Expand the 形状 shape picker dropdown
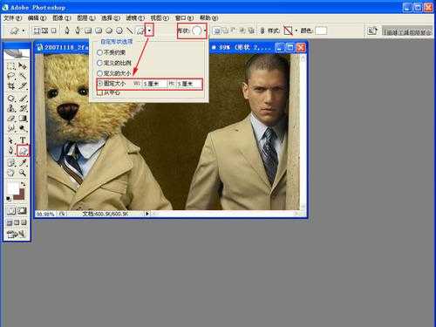Viewport: 436px width, 327px height. [x=205, y=31]
